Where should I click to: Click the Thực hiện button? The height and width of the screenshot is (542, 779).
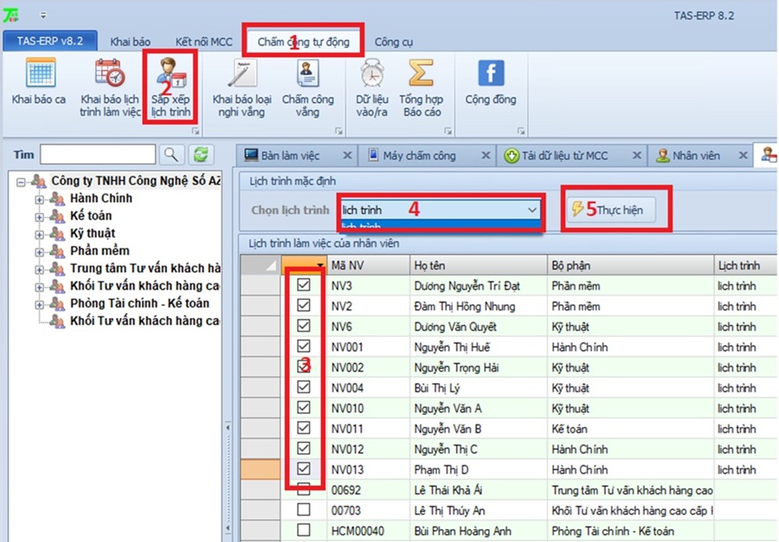(610, 210)
